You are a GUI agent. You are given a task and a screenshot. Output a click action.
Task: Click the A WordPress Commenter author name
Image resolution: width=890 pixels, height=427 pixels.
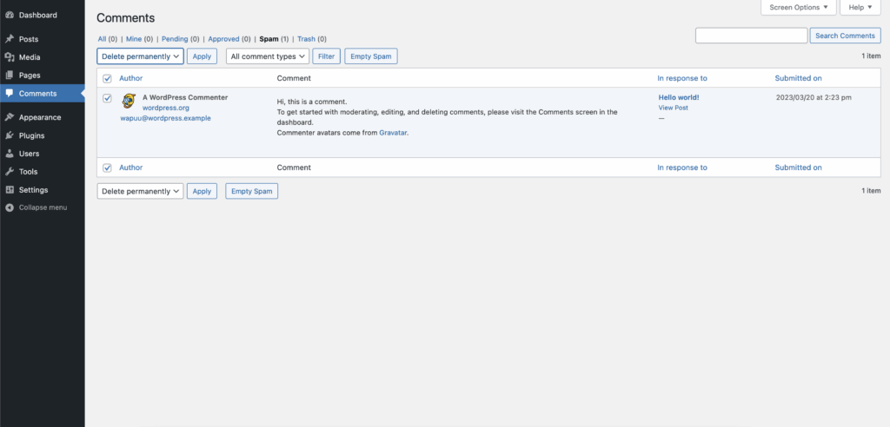point(185,97)
